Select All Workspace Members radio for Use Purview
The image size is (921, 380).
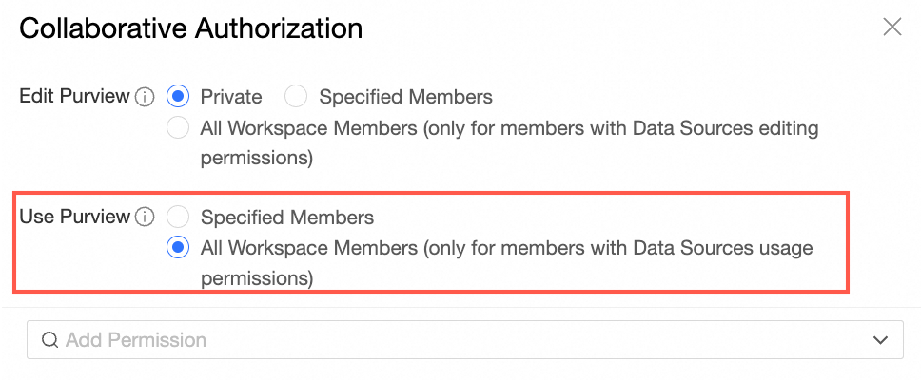[177, 248]
